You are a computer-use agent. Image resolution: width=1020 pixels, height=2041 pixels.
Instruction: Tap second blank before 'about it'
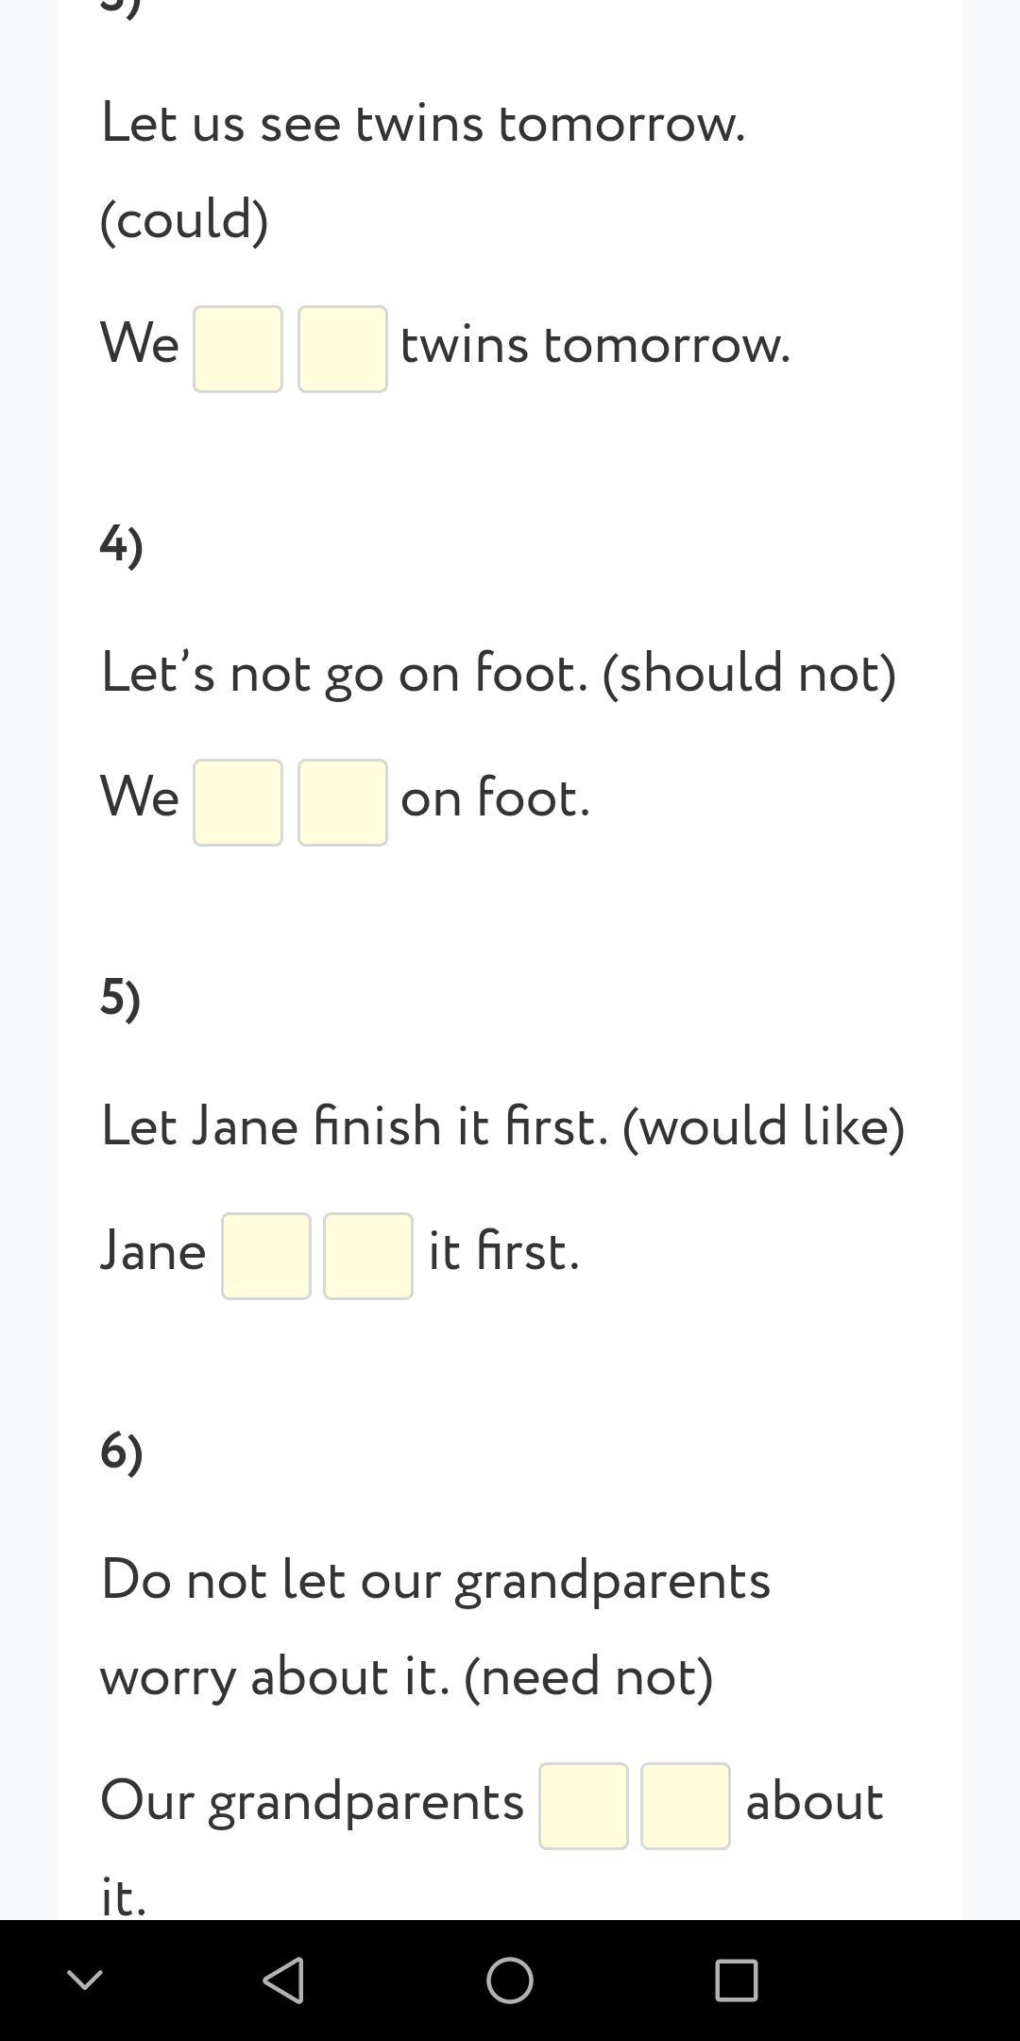click(x=686, y=1806)
